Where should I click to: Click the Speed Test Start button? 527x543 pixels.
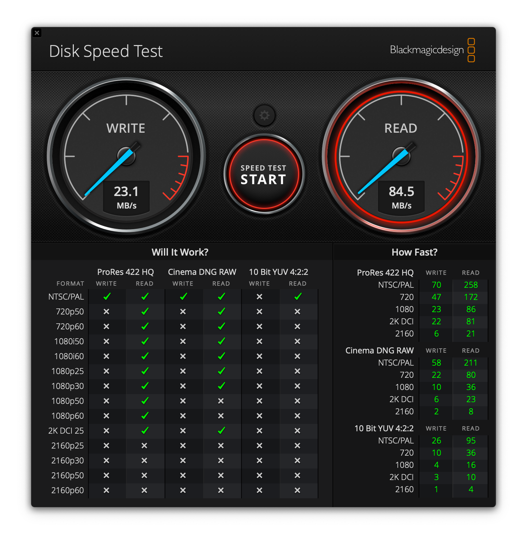pyautogui.click(x=264, y=174)
